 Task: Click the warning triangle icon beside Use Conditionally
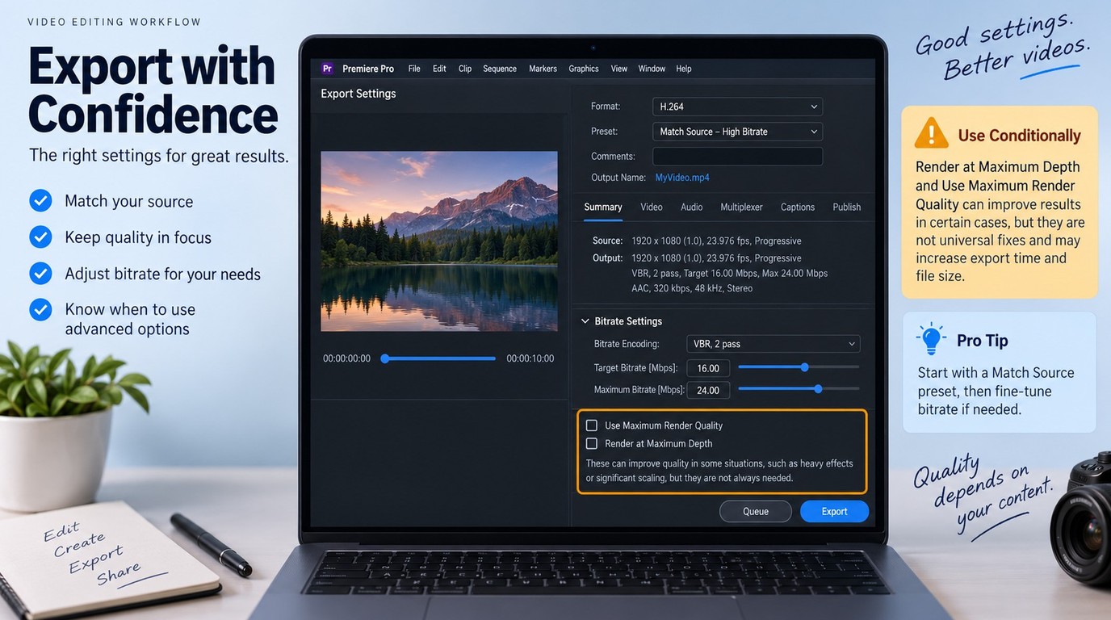[x=931, y=133]
